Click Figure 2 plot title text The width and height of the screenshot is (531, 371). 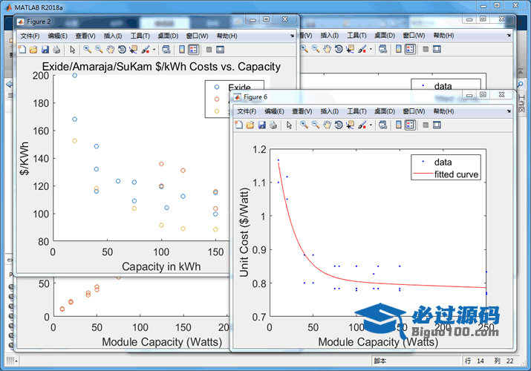(x=161, y=67)
